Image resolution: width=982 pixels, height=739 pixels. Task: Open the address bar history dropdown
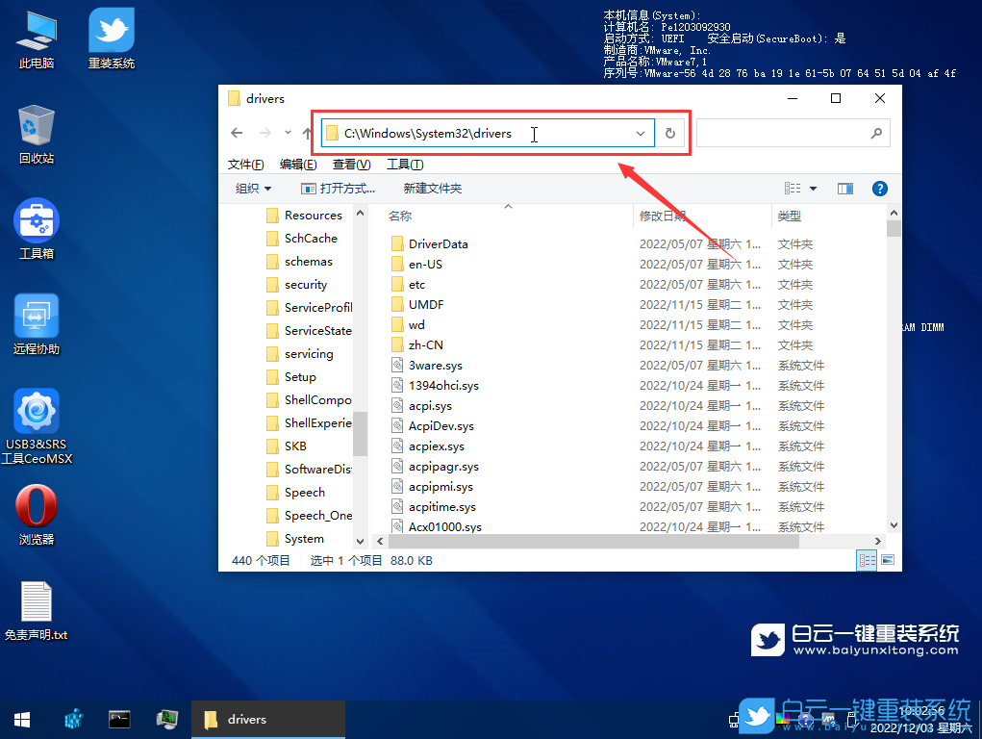[642, 133]
